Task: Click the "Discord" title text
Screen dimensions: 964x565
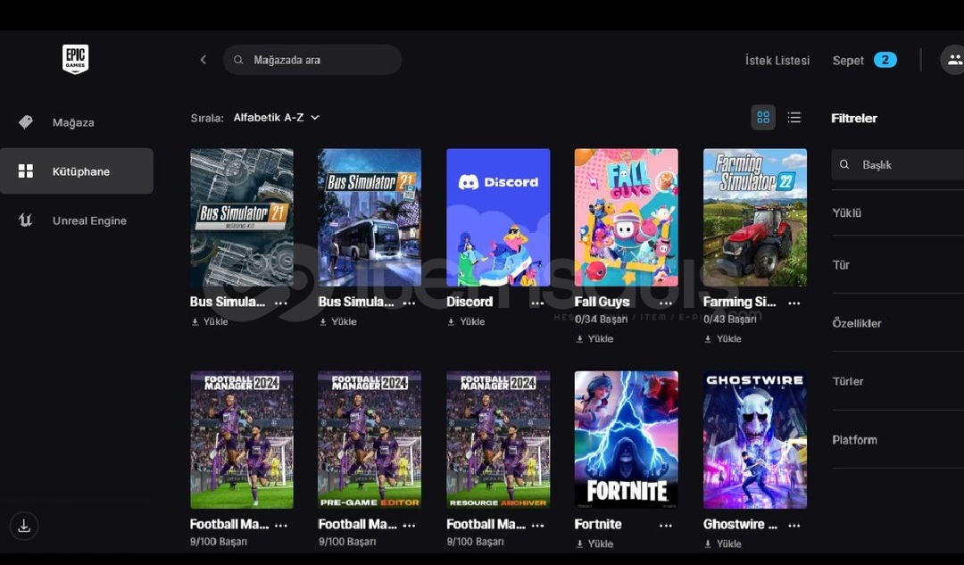Action: click(470, 302)
